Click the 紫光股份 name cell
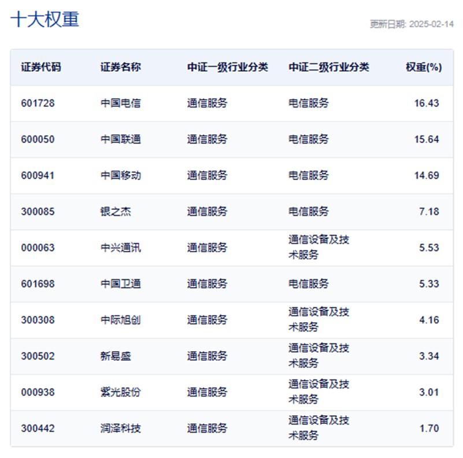The width and height of the screenshot is (463, 458). pyautogui.click(x=120, y=392)
